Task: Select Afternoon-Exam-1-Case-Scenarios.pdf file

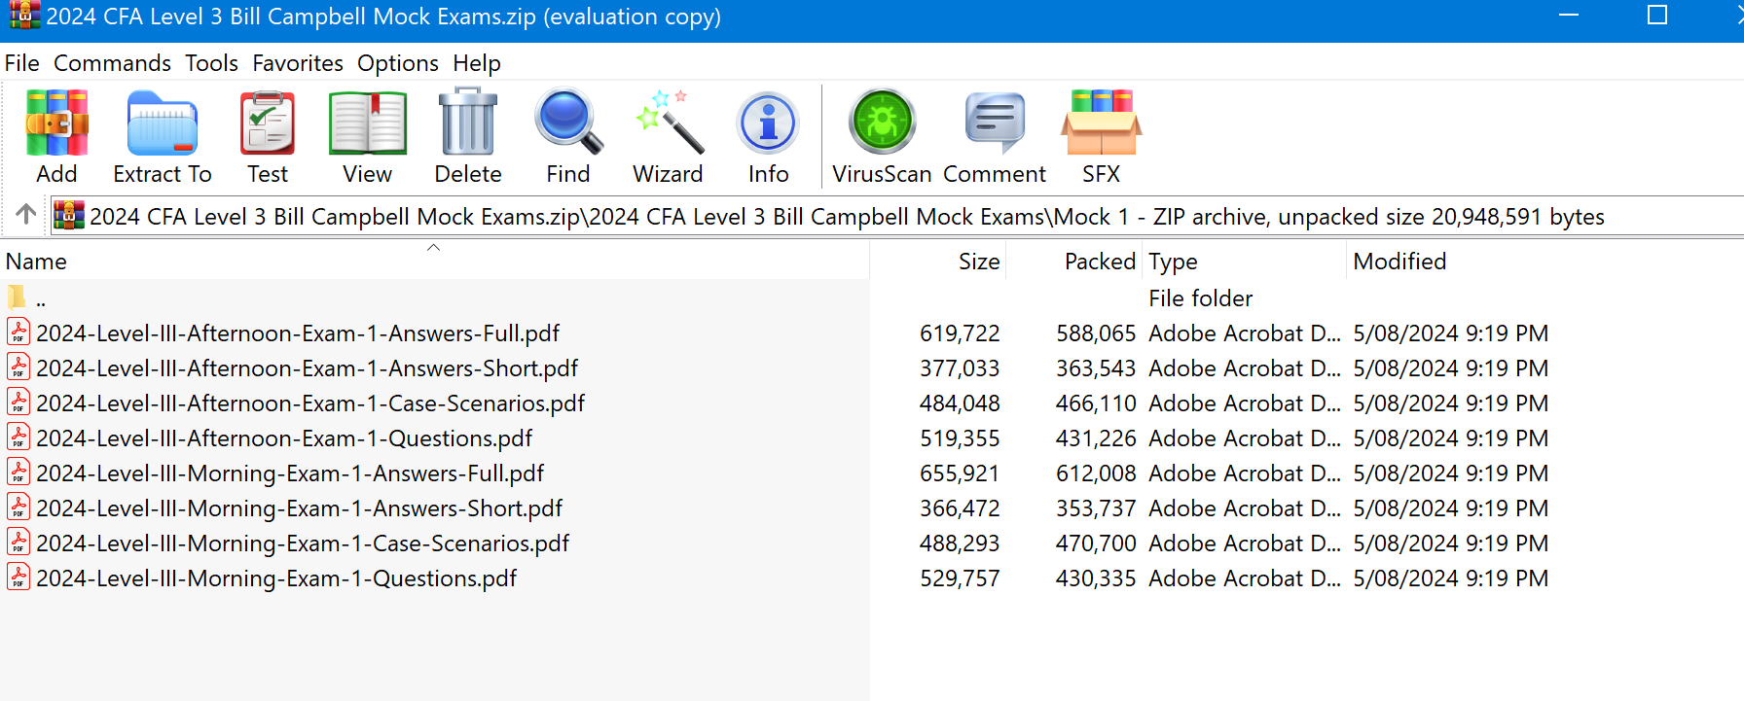Action: pyautogui.click(x=310, y=403)
